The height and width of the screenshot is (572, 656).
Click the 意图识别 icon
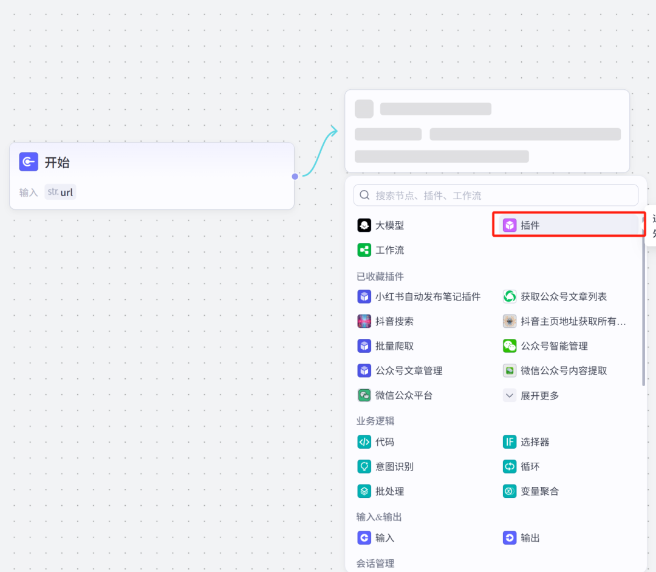point(364,466)
